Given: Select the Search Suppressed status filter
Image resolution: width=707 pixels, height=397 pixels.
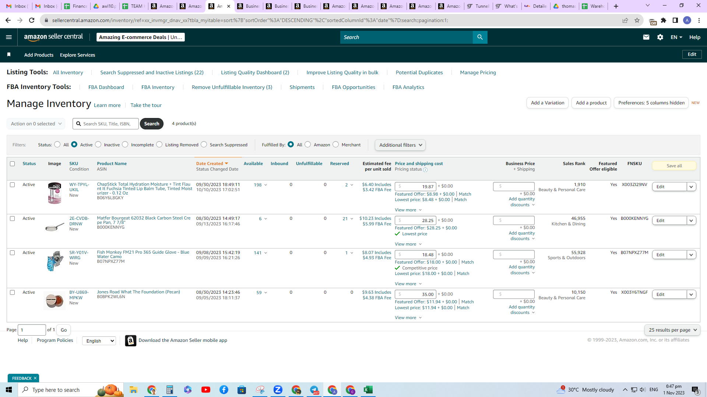Looking at the screenshot, I should pyautogui.click(x=204, y=144).
